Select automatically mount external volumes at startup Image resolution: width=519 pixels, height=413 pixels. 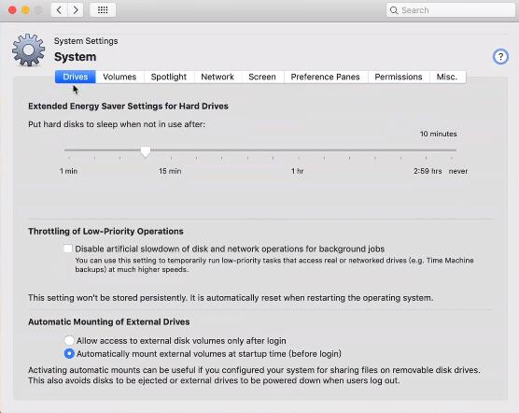pos(69,353)
